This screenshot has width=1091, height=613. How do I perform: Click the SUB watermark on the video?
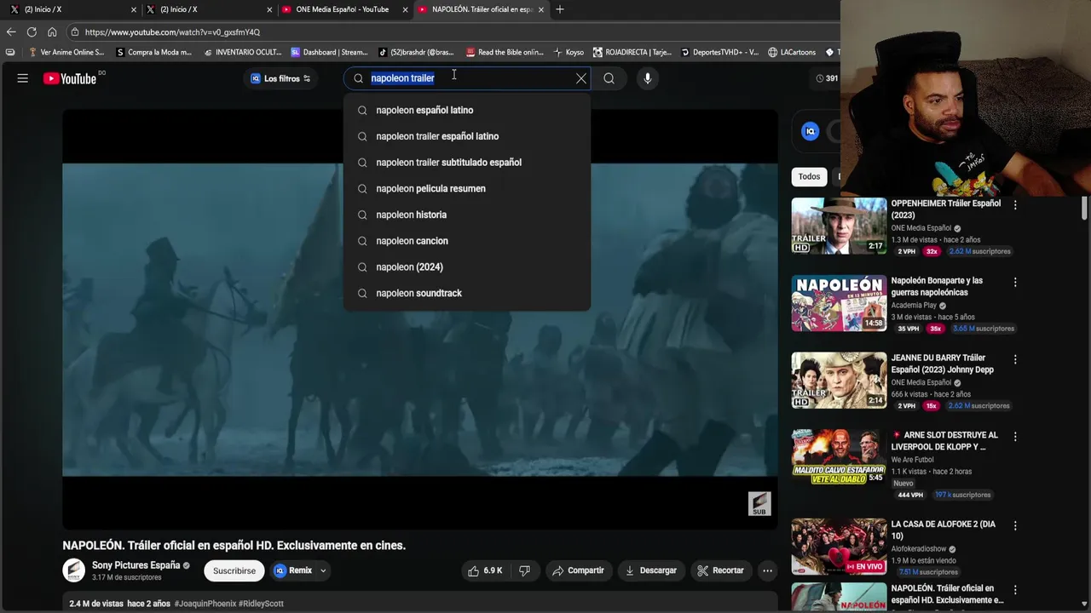point(759,504)
